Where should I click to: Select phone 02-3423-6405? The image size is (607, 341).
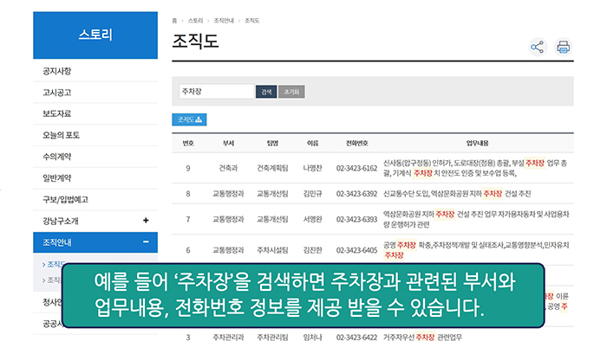(356, 250)
